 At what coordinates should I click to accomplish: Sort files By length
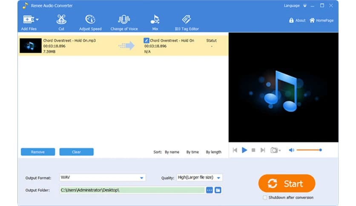pos(213,152)
